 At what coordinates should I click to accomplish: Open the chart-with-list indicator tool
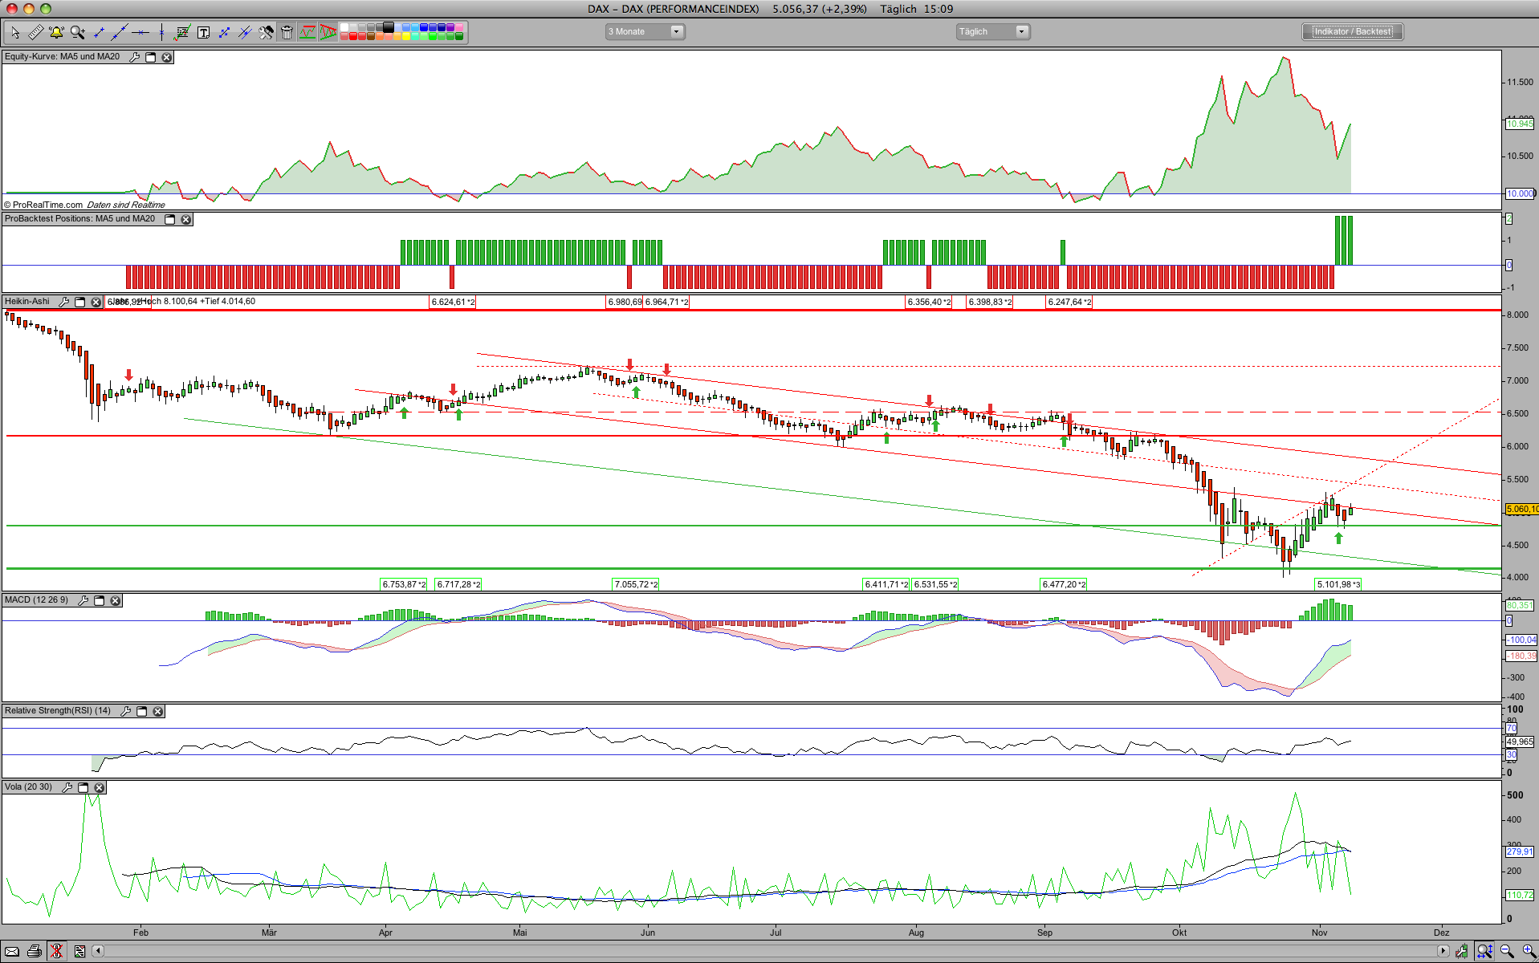182,32
